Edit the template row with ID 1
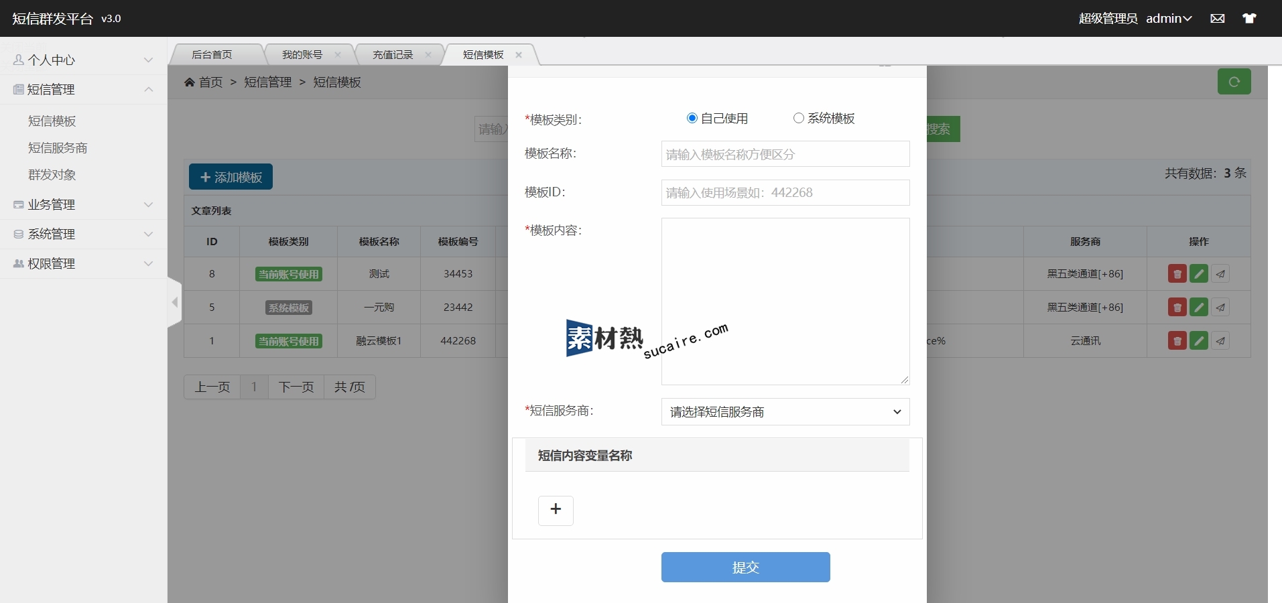1282x603 pixels. coord(1199,341)
